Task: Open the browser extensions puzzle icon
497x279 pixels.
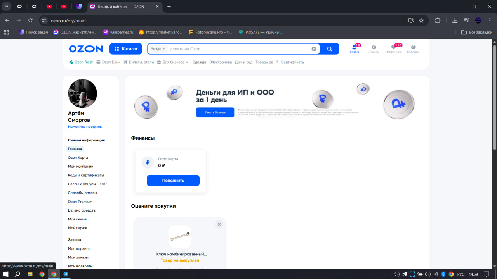Action: coord(438,21)
